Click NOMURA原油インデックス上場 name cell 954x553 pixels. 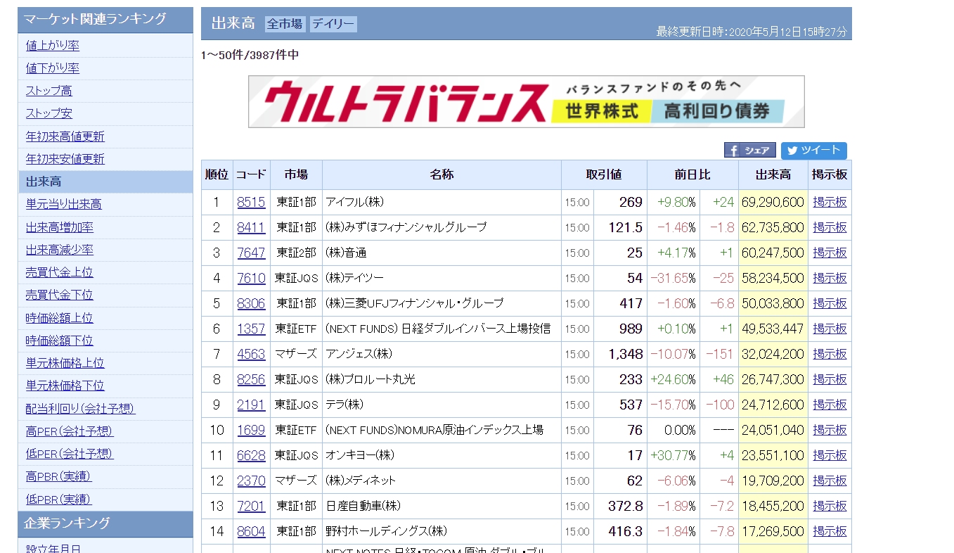coord(441,430)
